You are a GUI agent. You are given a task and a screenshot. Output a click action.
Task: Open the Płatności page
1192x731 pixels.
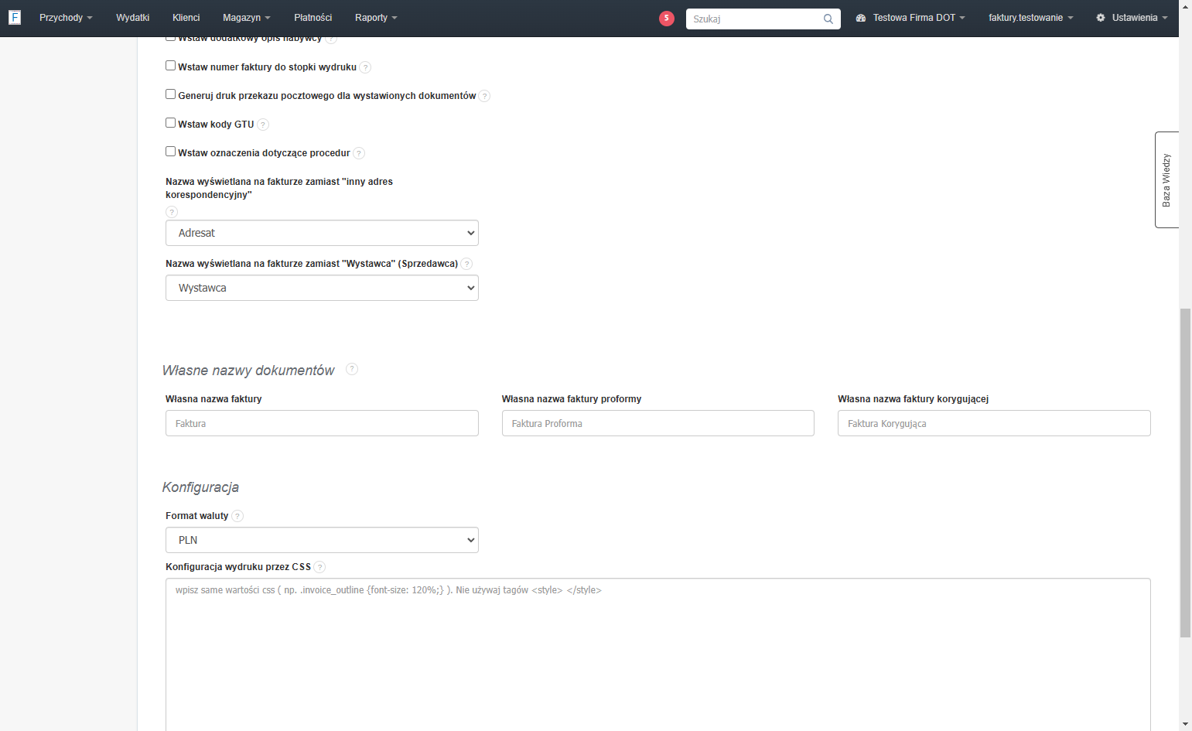pyautogui.click(x=313, y=18)
